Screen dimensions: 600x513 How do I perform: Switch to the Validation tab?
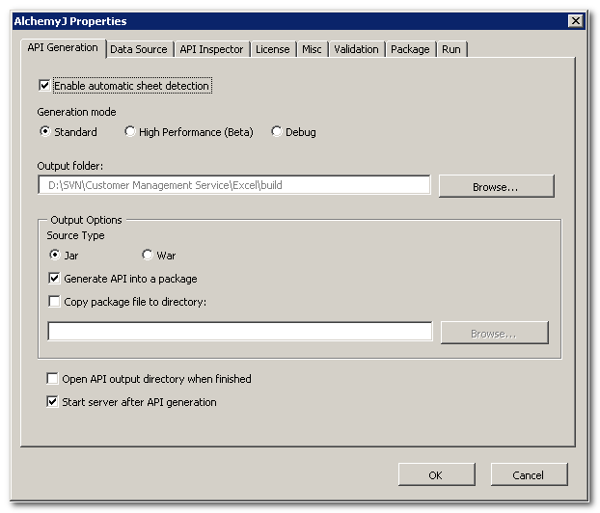[x=356, y=49]
